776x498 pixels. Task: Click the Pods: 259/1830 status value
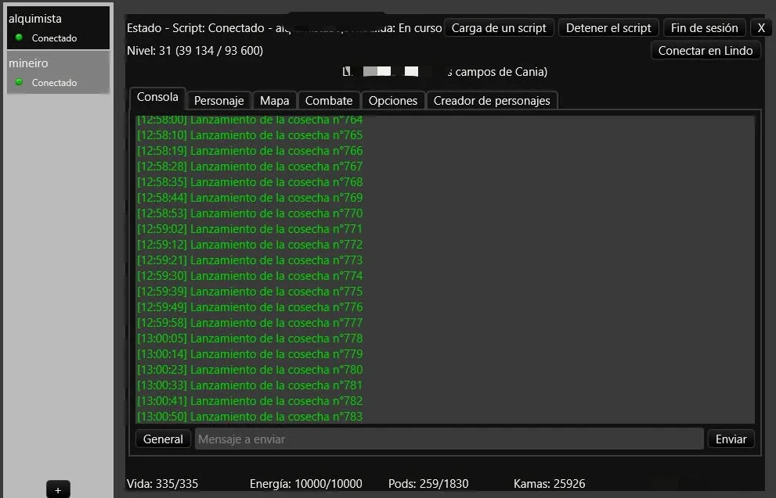tap(428, 484)
